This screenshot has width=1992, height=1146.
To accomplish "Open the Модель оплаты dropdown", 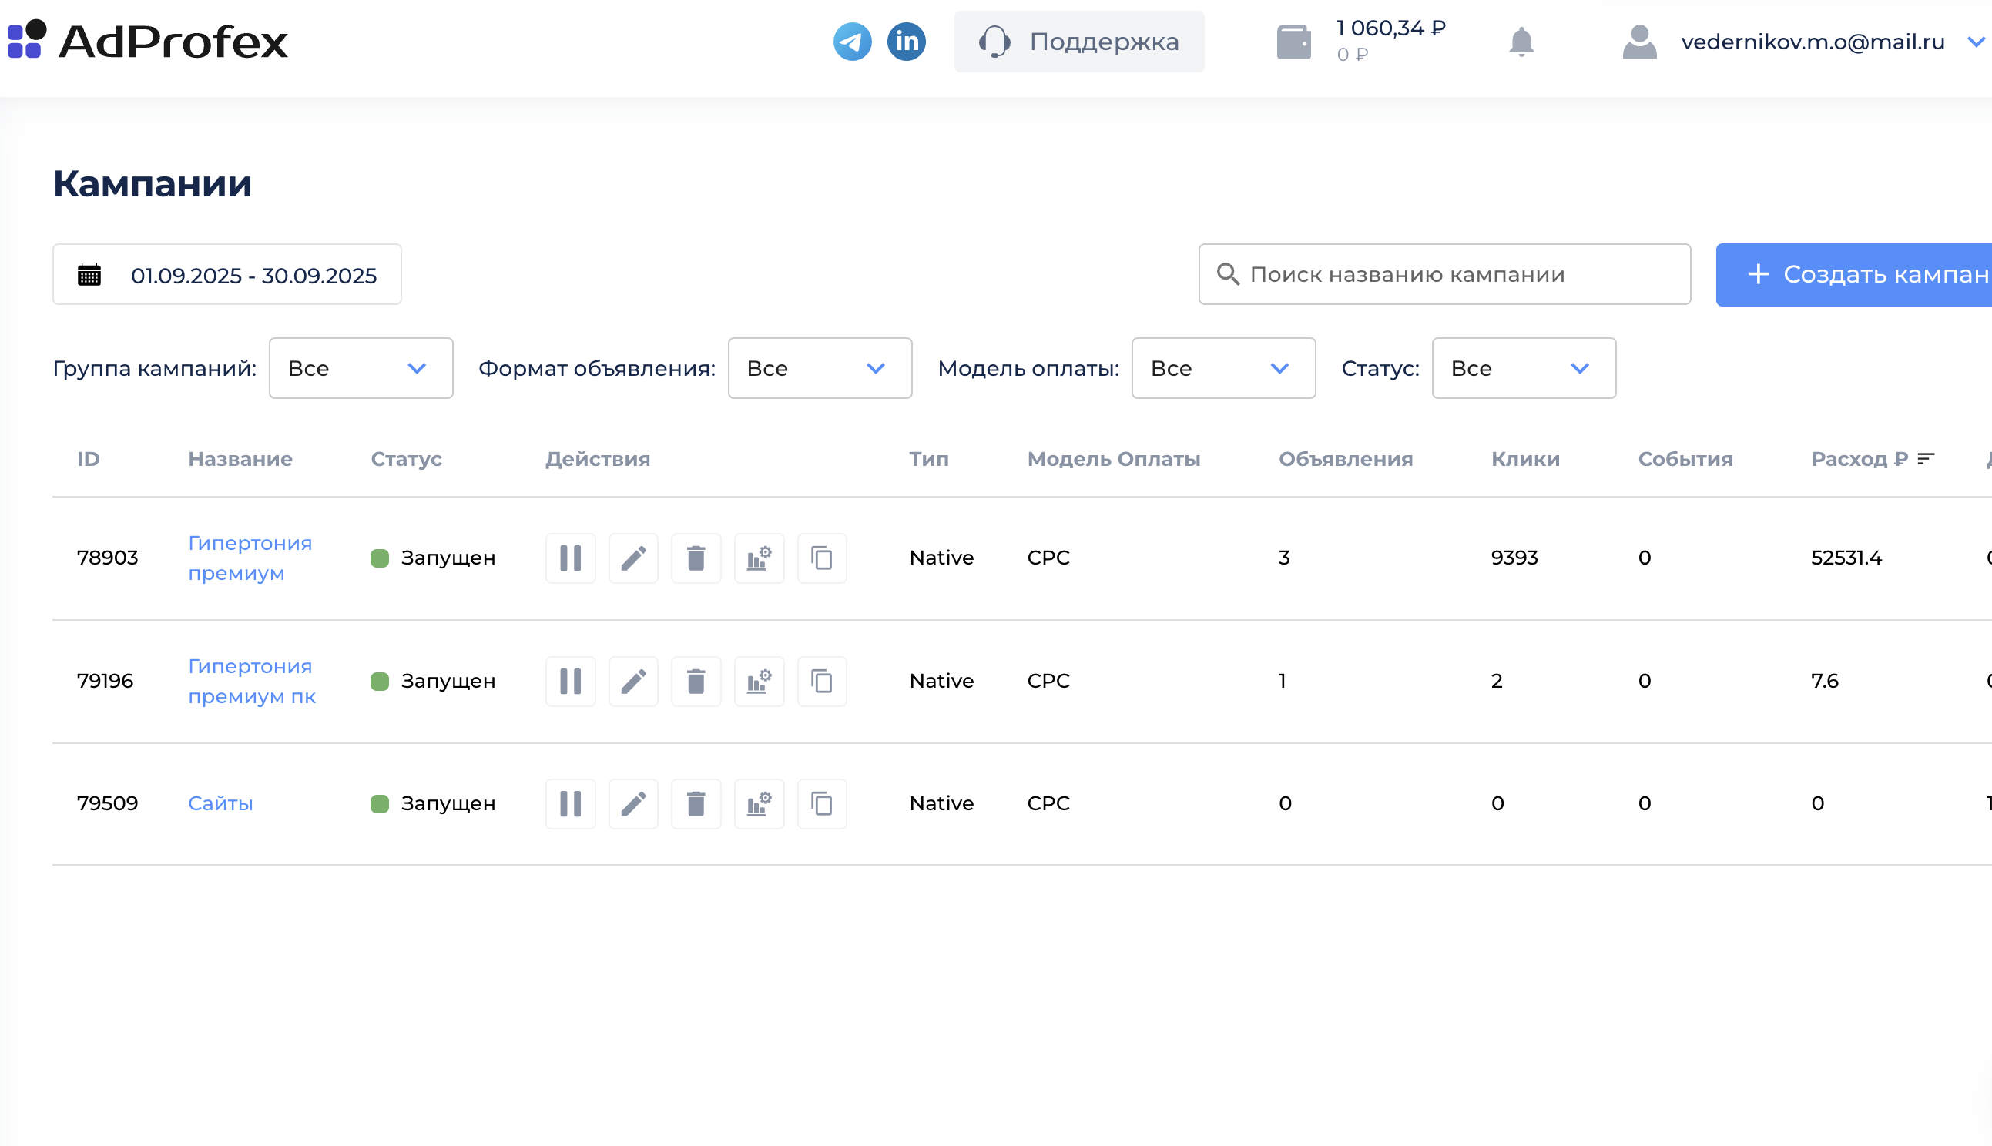I will coord(1224,368).
